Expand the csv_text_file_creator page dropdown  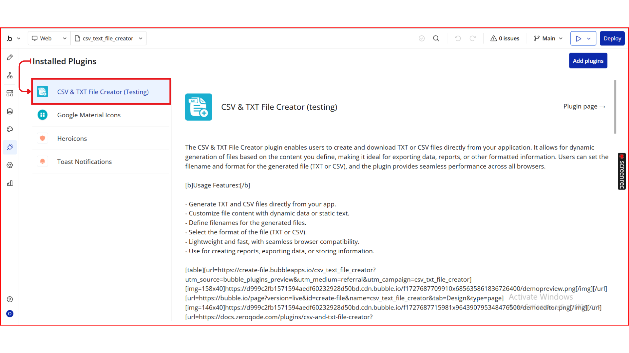109,39
